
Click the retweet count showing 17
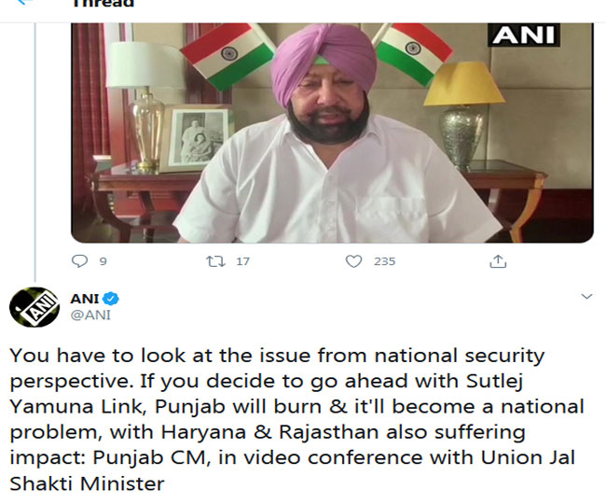[242, 261]
